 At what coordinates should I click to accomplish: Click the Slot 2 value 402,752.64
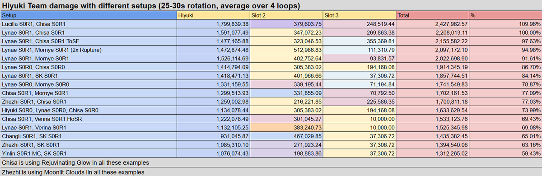286,59
